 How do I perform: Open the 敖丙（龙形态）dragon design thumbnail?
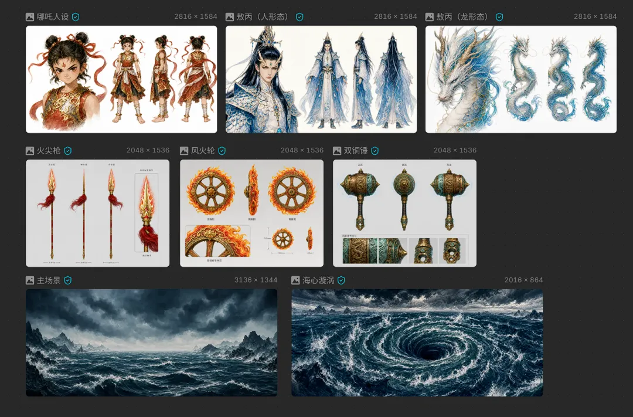point(521,80)
